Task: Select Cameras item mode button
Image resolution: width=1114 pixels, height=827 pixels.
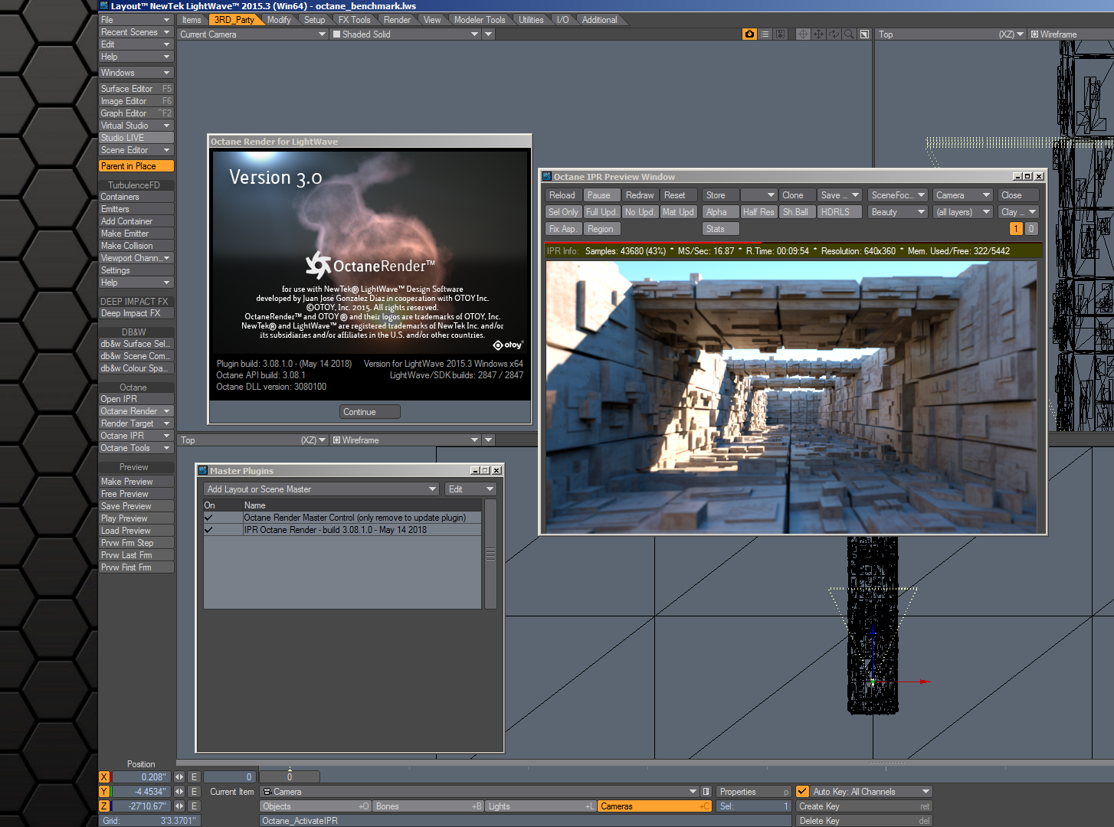Action: (655, 806)
